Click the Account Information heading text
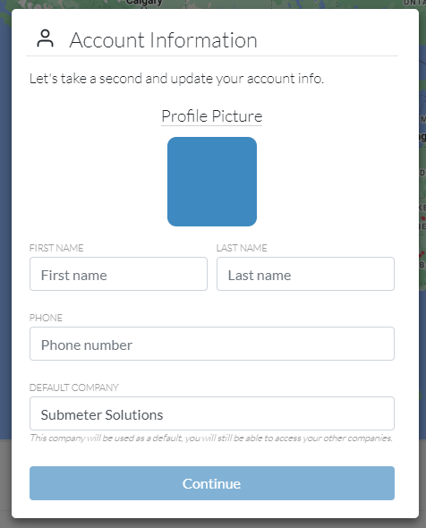 click(163, 40)
